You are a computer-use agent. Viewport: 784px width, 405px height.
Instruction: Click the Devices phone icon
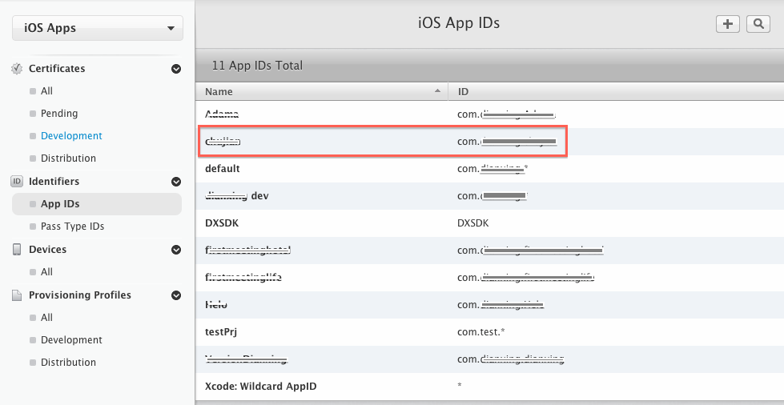[x=17, y=250]
